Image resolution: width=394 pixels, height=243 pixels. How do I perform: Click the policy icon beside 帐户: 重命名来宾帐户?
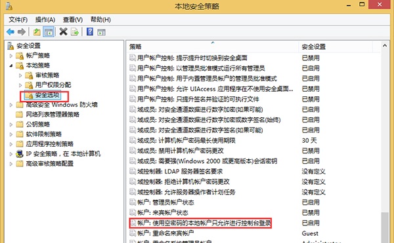click(x=133, y=233)
